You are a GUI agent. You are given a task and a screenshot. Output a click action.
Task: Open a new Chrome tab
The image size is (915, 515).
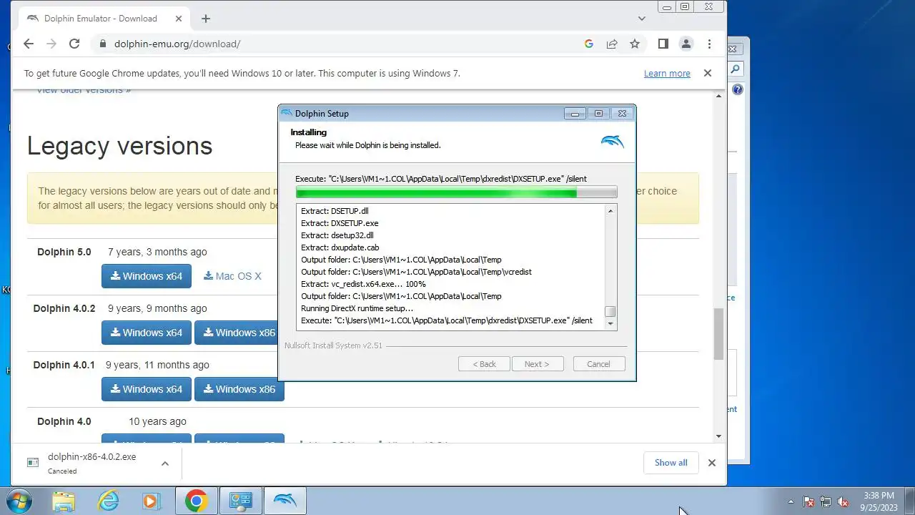[206, 19]
